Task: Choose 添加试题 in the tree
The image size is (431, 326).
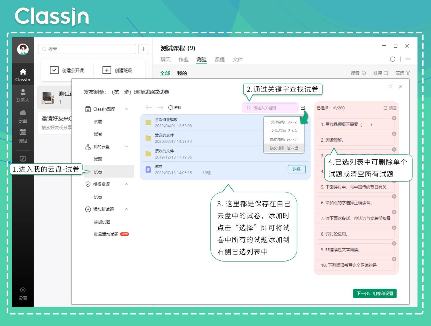Action: (x=102, y=222)
